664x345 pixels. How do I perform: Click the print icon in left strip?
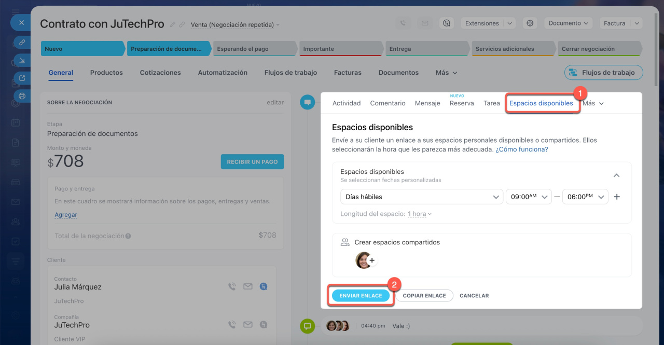click(22, 95)
